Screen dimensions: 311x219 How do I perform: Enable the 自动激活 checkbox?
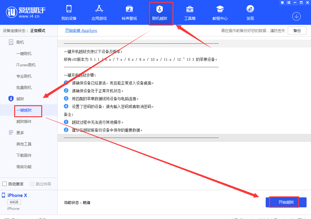[5, 184]
